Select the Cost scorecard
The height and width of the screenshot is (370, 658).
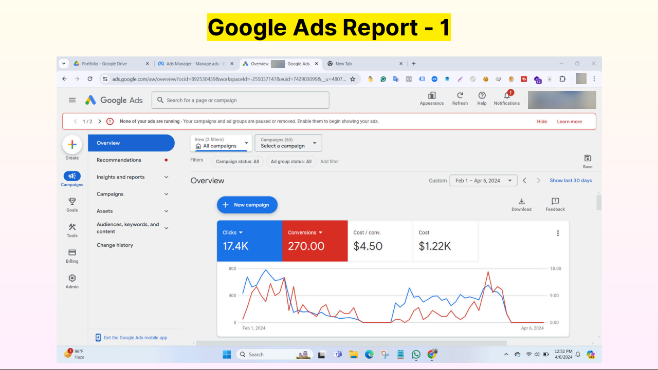pos(445,241)
